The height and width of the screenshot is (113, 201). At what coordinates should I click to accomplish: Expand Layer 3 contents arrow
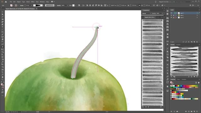[176, 13]
